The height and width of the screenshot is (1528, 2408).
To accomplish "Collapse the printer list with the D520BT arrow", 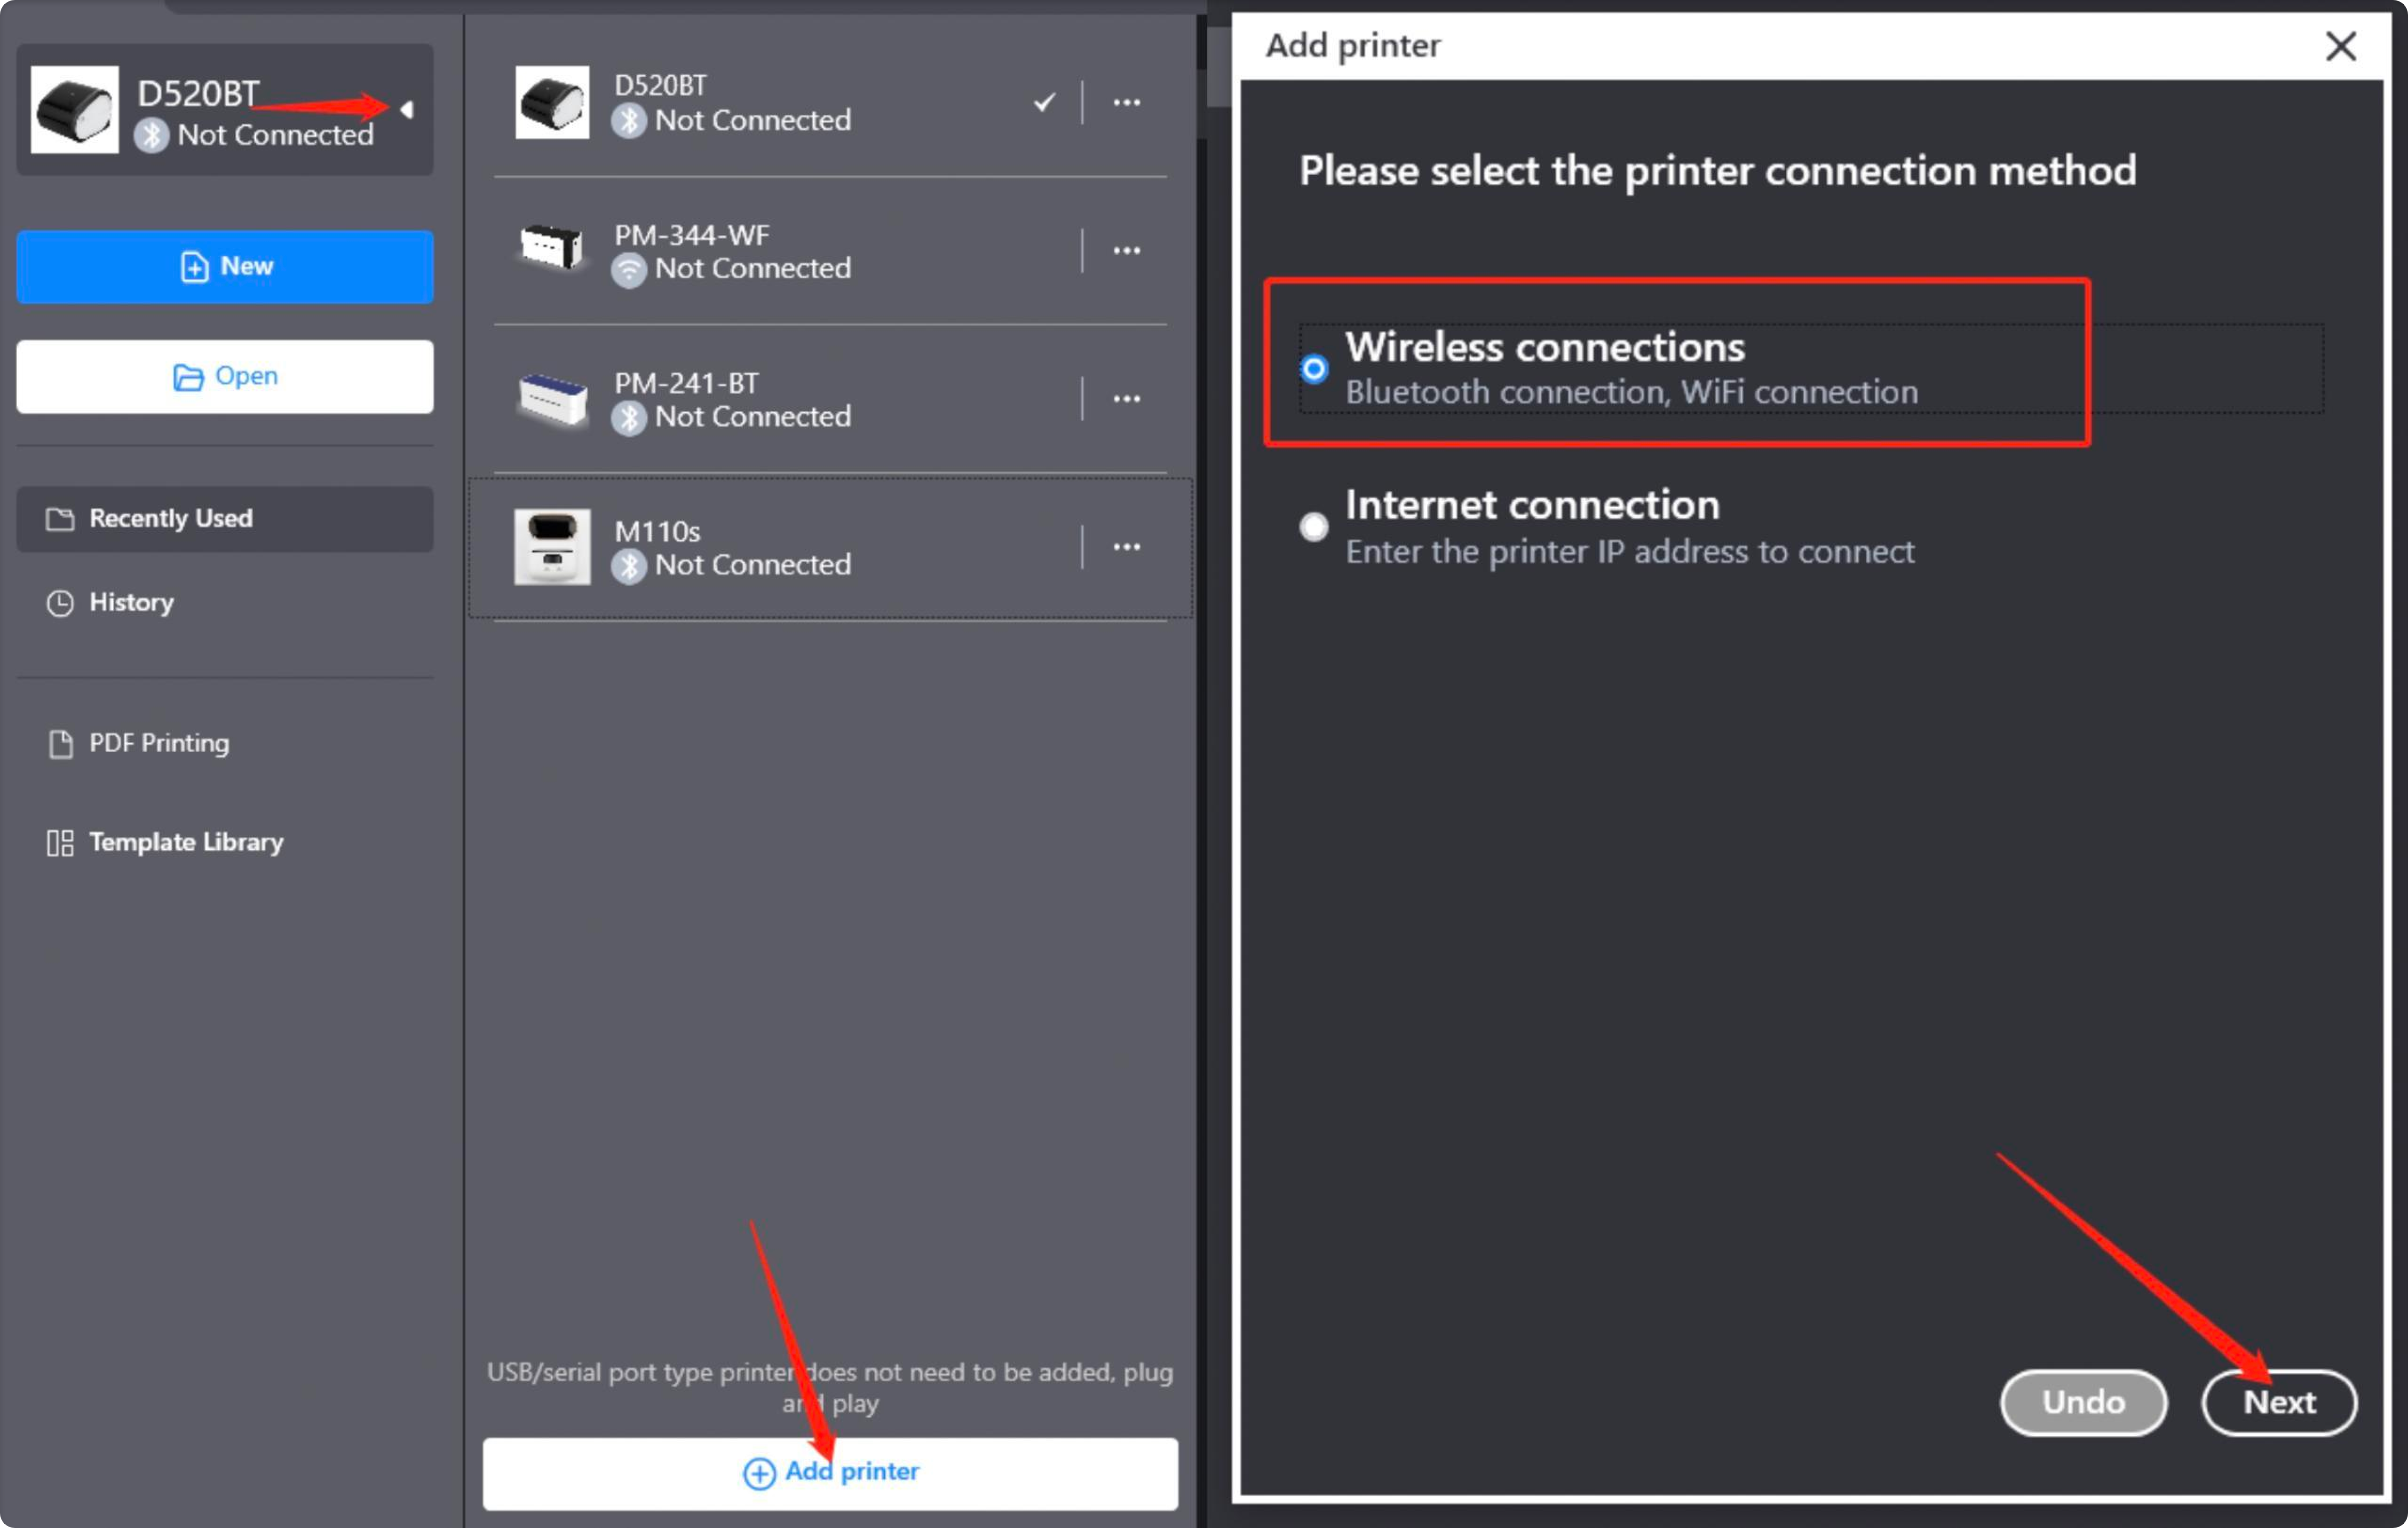I will (x=406, y=109).
